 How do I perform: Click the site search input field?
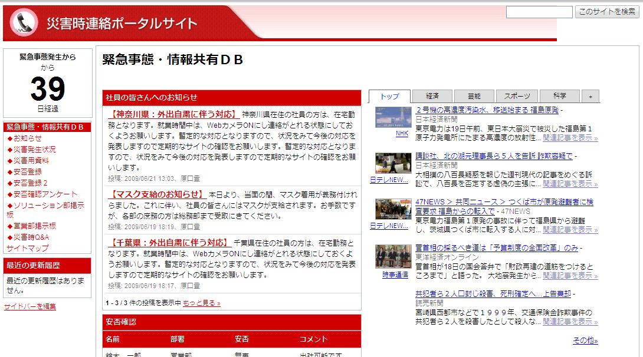tap(539, 12)
